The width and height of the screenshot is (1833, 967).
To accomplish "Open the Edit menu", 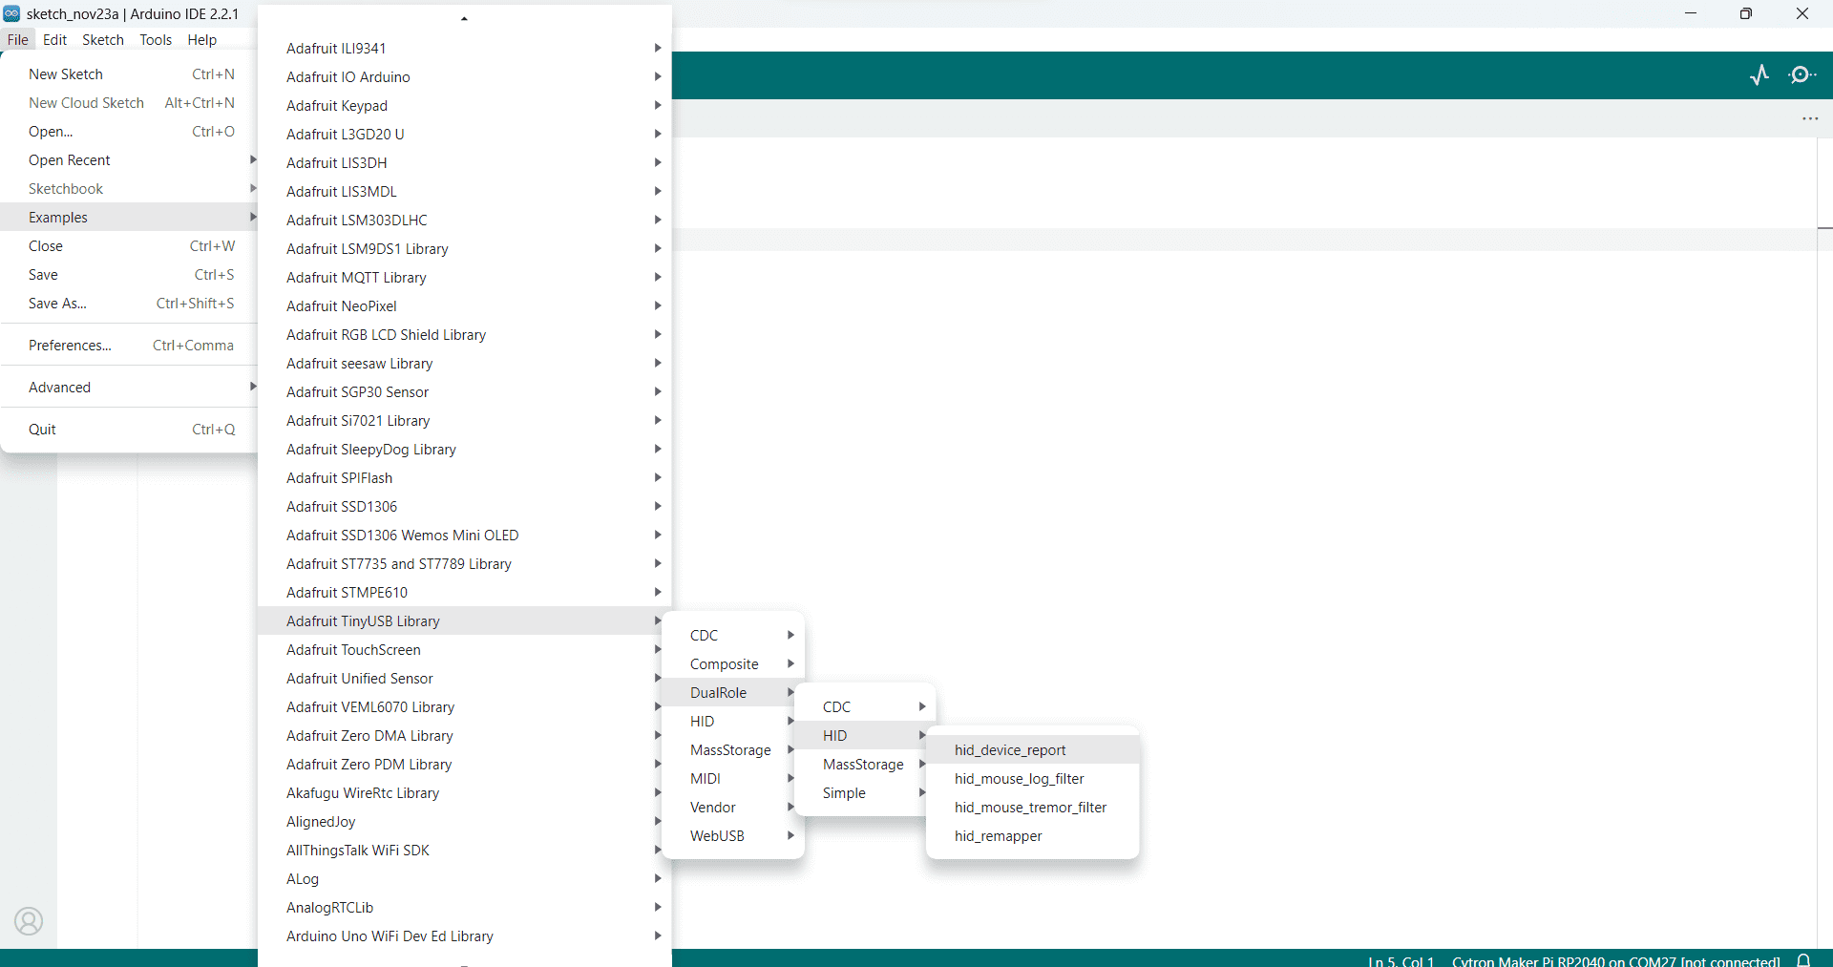I will point(54,39).
